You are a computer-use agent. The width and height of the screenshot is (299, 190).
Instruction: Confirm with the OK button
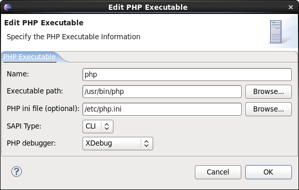[269, 172]
